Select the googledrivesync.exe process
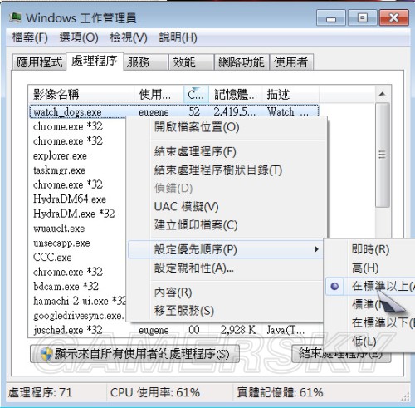Viewport: 415px width, 408px height. pos(79,316)
